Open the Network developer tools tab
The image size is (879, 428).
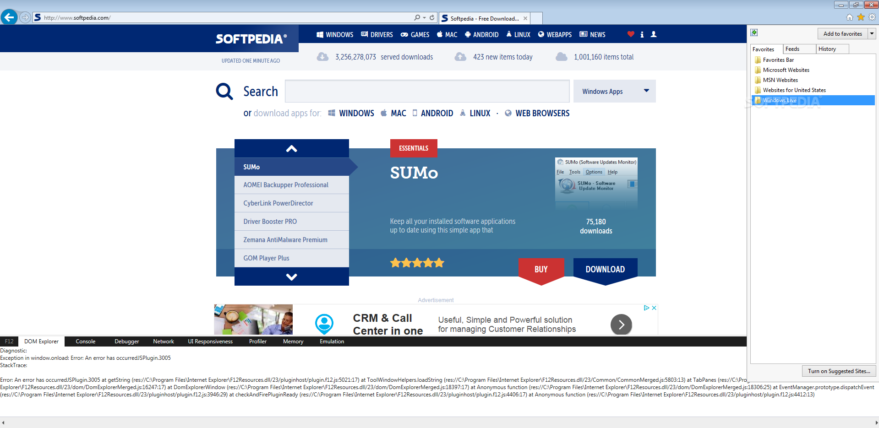point(164,341)
